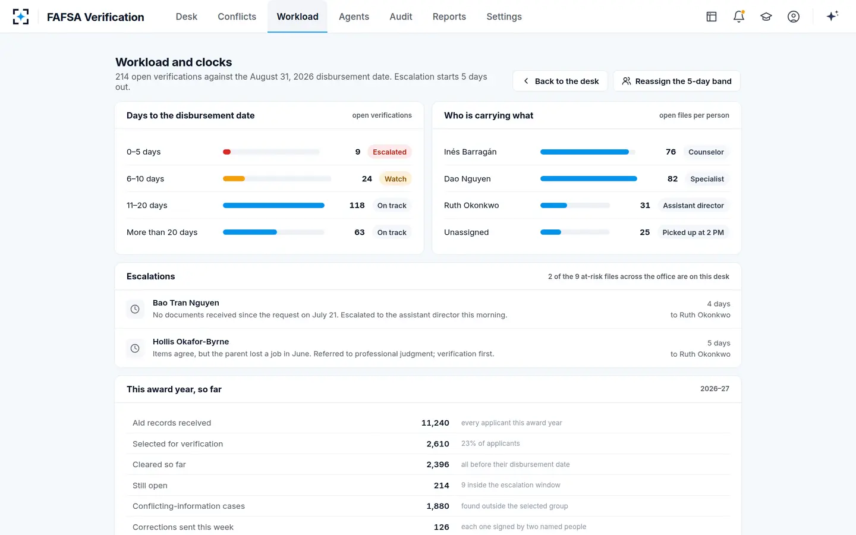Open Bao Tran Nguyen escalation row
856x535 pixels.
[x=428, y=309]
